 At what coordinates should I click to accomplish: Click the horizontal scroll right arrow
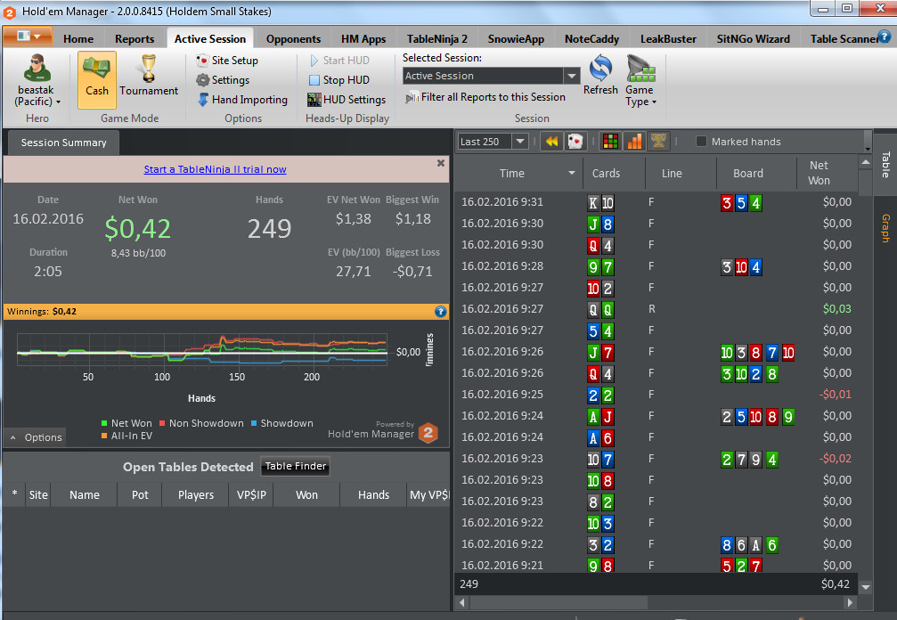click(x=850, y=602)
